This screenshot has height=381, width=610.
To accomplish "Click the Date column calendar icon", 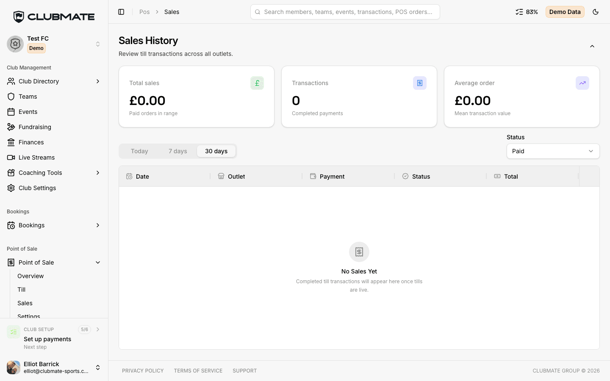I will [x=129, y=176].
